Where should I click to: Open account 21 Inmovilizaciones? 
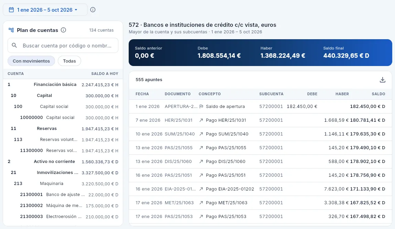(63, 173)
